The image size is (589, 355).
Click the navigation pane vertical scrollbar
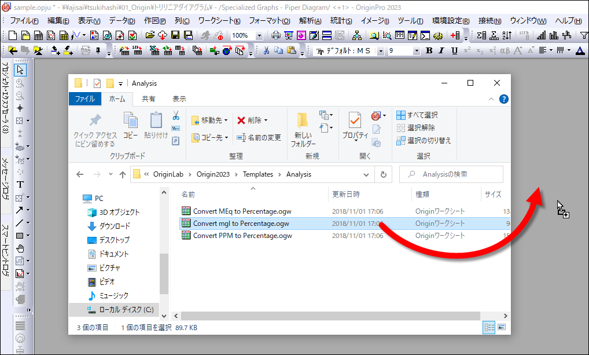pos(164,274)
